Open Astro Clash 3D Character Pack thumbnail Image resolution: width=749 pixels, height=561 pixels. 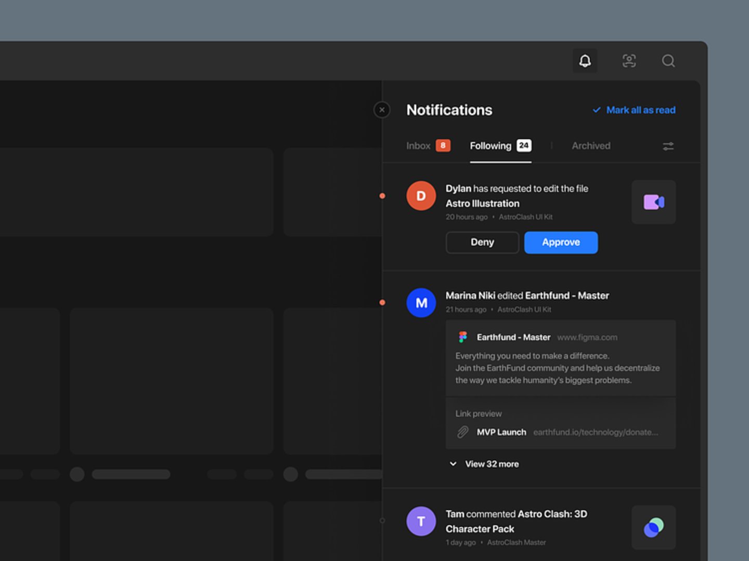[x=653, y=527]
